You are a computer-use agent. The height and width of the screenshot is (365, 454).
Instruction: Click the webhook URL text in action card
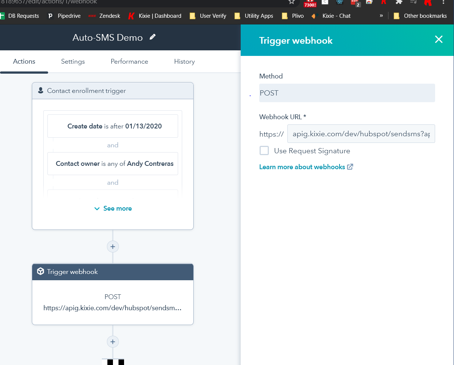(113, 308)
